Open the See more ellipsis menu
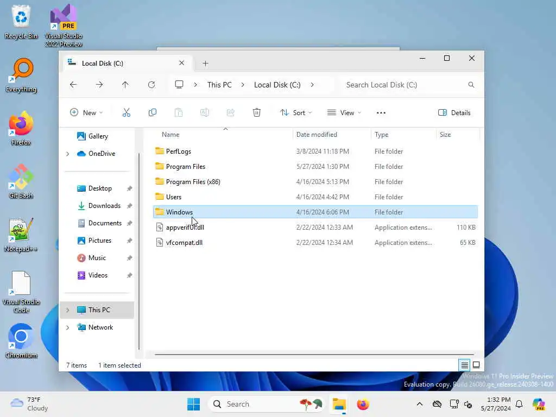This screenshot has width=556, height=417. click(381, 113)
